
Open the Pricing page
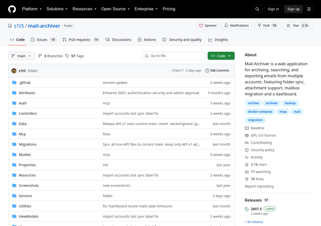169,9
